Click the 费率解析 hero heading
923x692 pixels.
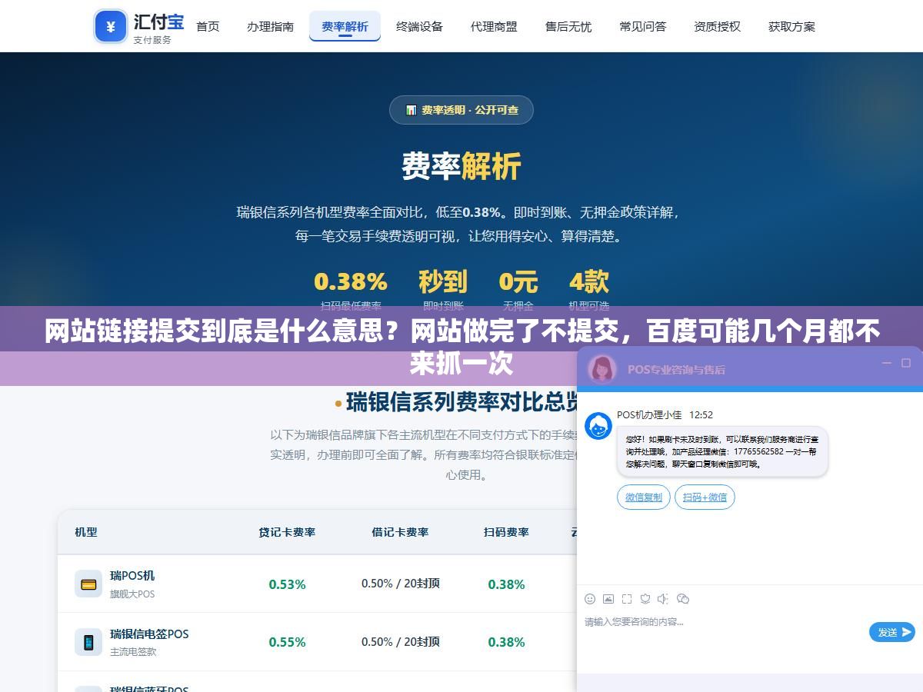(461, 166)
